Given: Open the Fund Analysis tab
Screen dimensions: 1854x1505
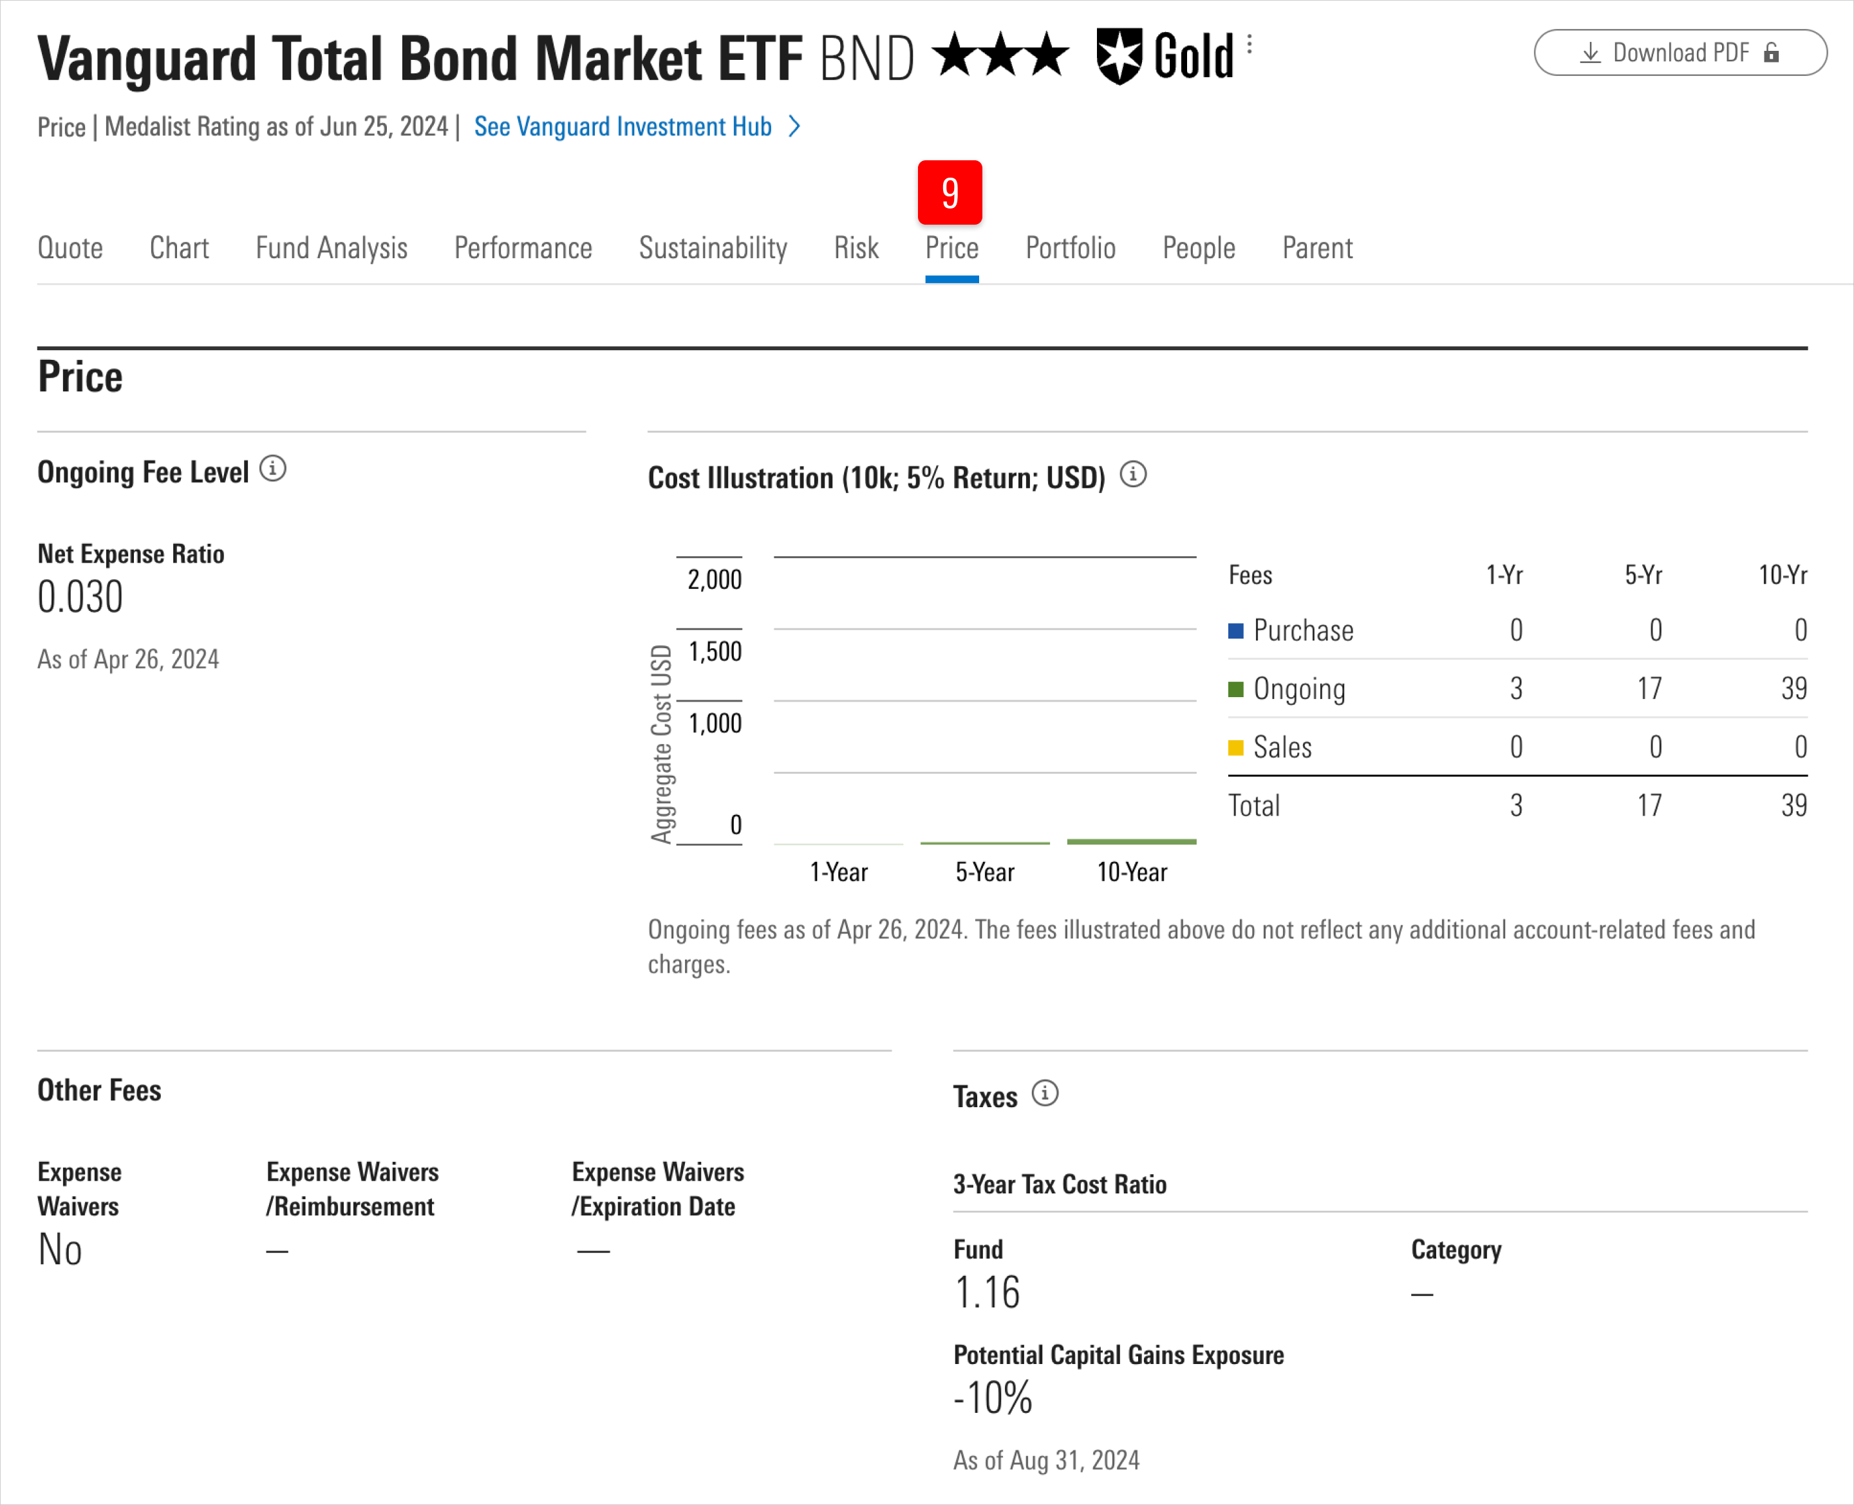Looking at the screenshot, I should pyautogui.click(x=331, y=248).
